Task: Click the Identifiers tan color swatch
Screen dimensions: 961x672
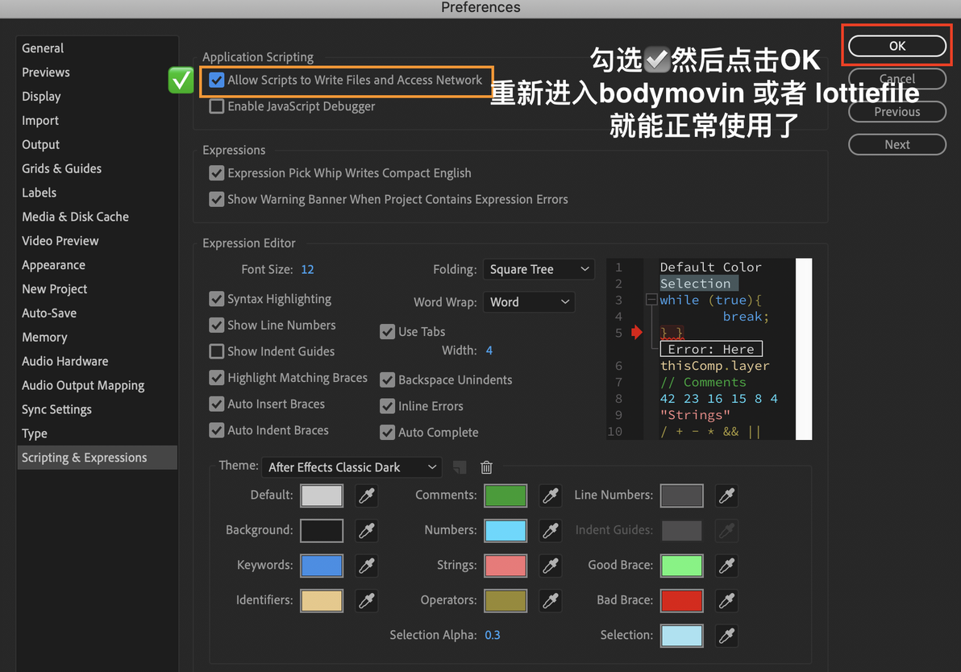Action: click(x=322, y=601)
